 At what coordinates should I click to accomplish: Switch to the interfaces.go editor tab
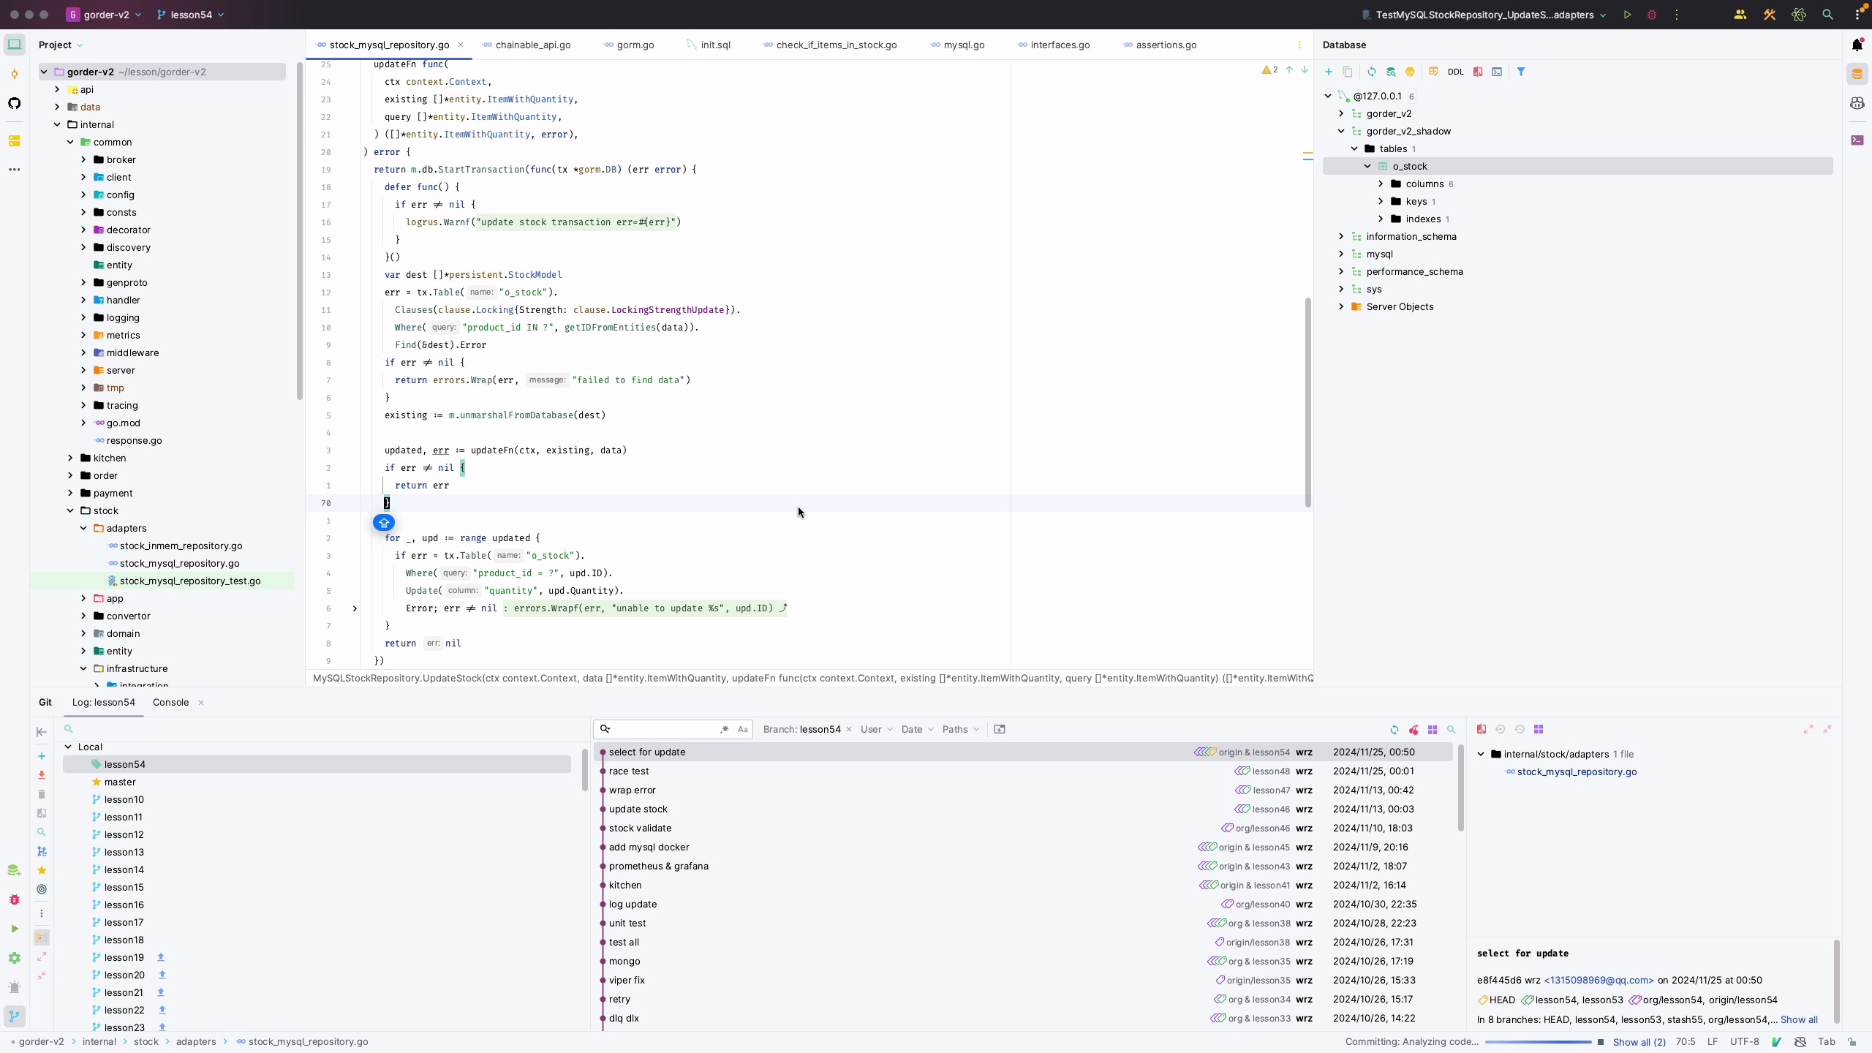tap(1060, 45)
